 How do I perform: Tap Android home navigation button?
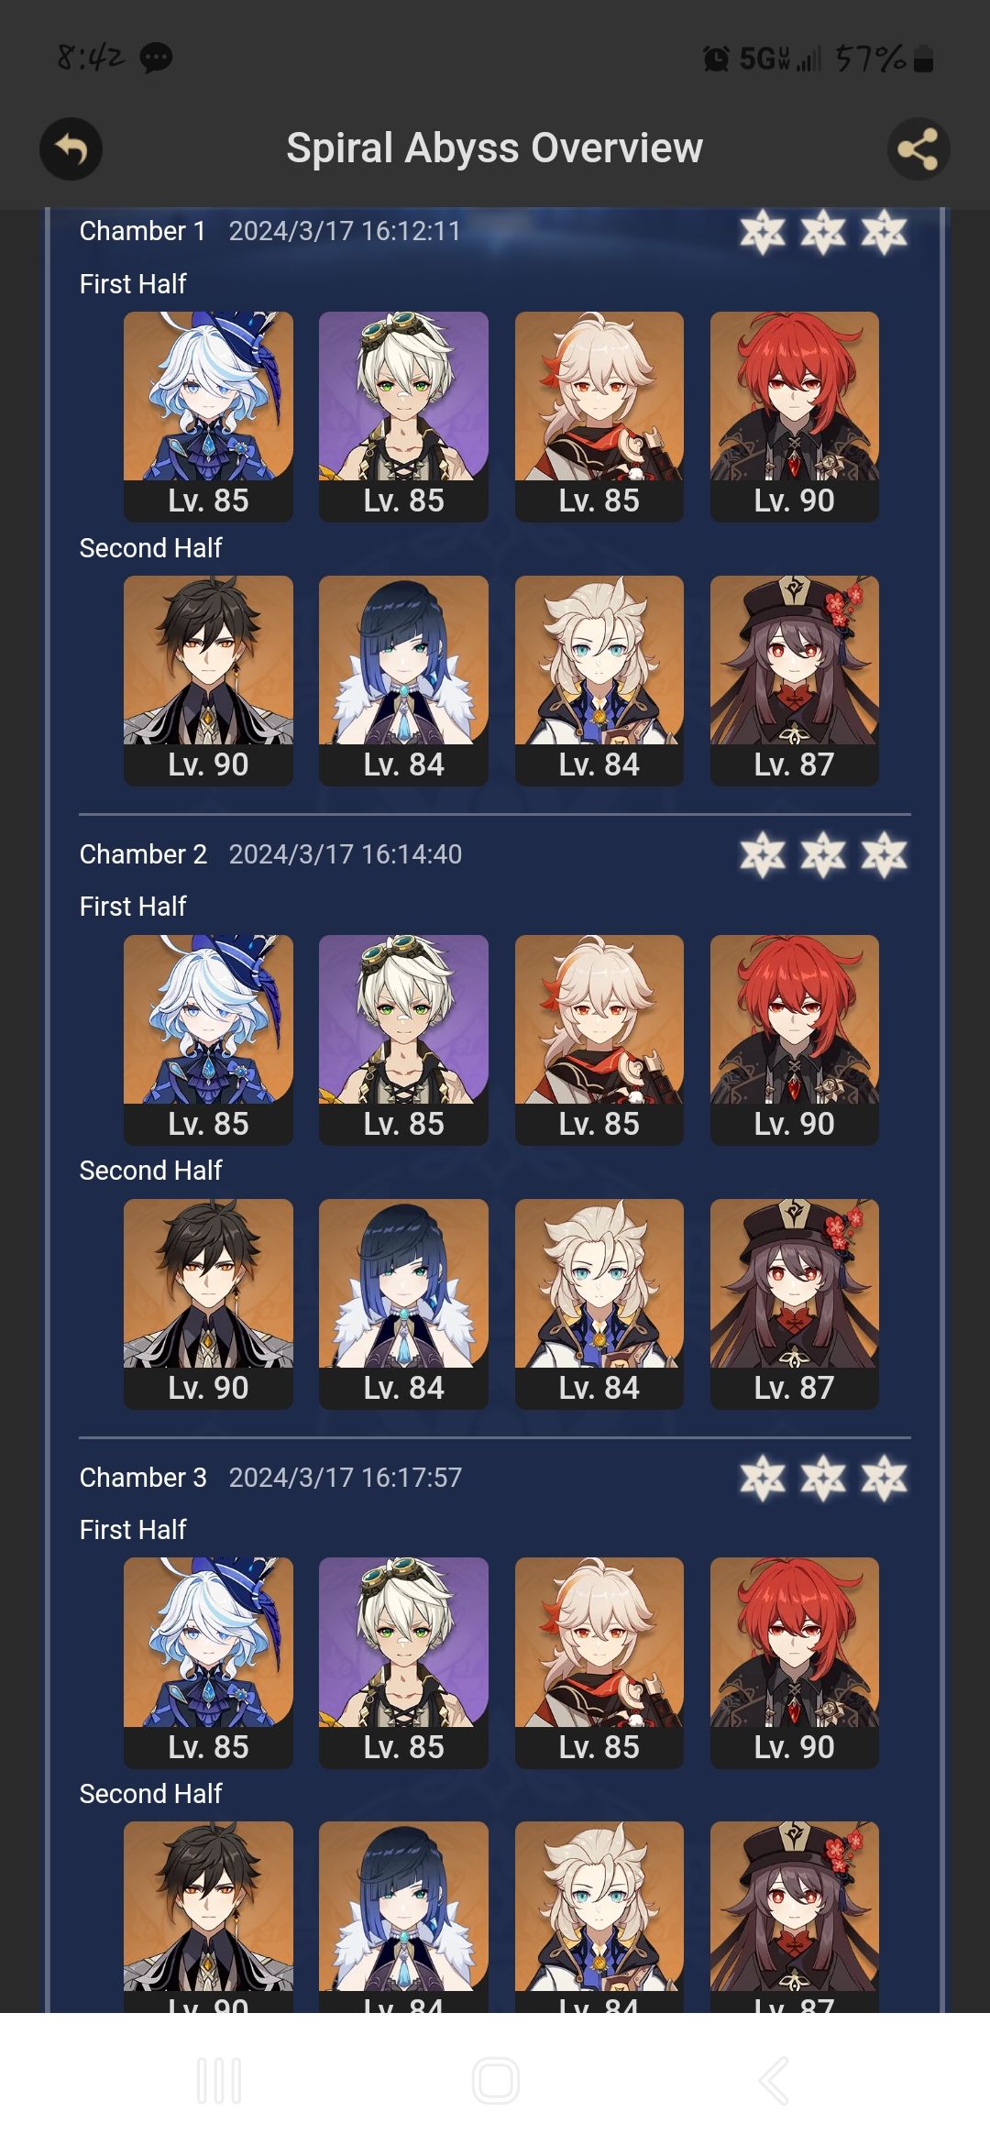click(x=496, y=2080)
